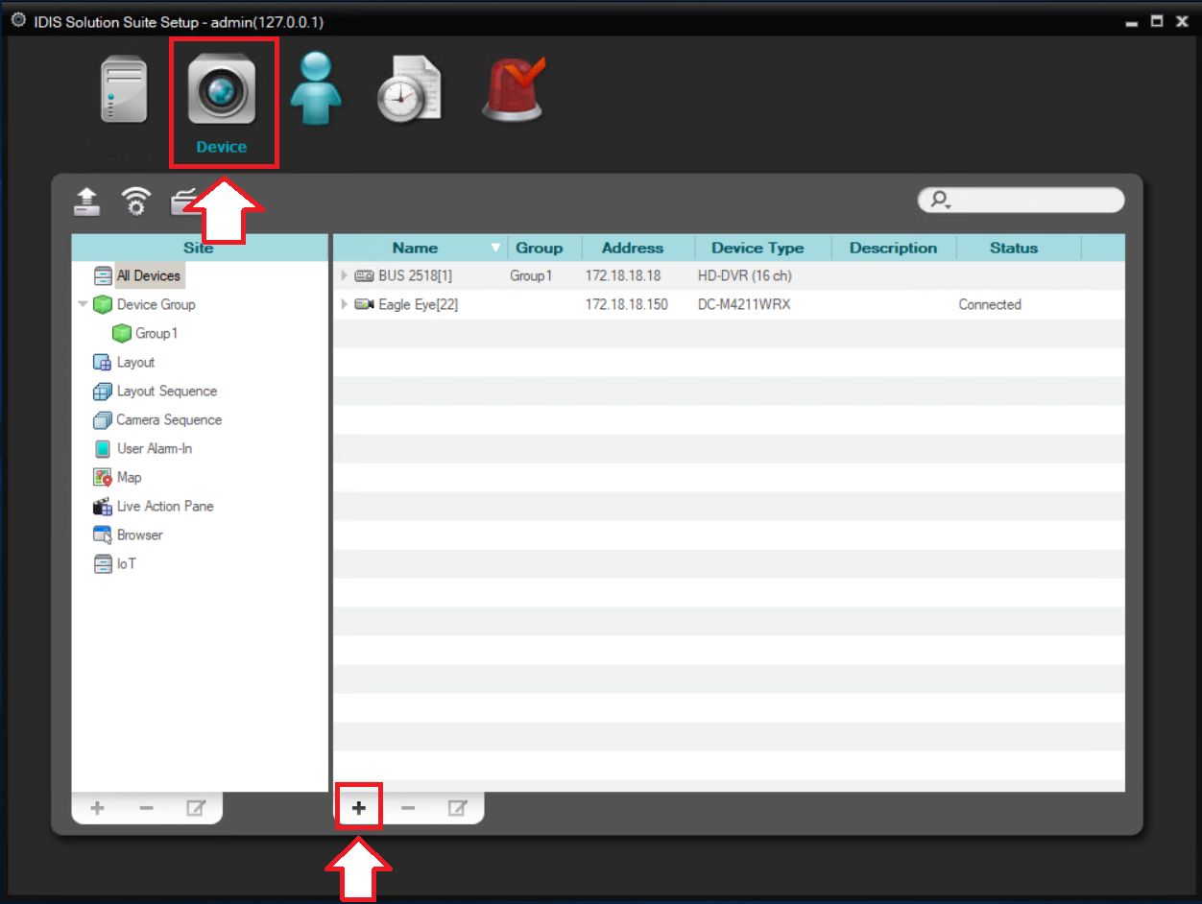The image size is (1202, 904).
Task: Add a device with plus button
Action: 359,808
